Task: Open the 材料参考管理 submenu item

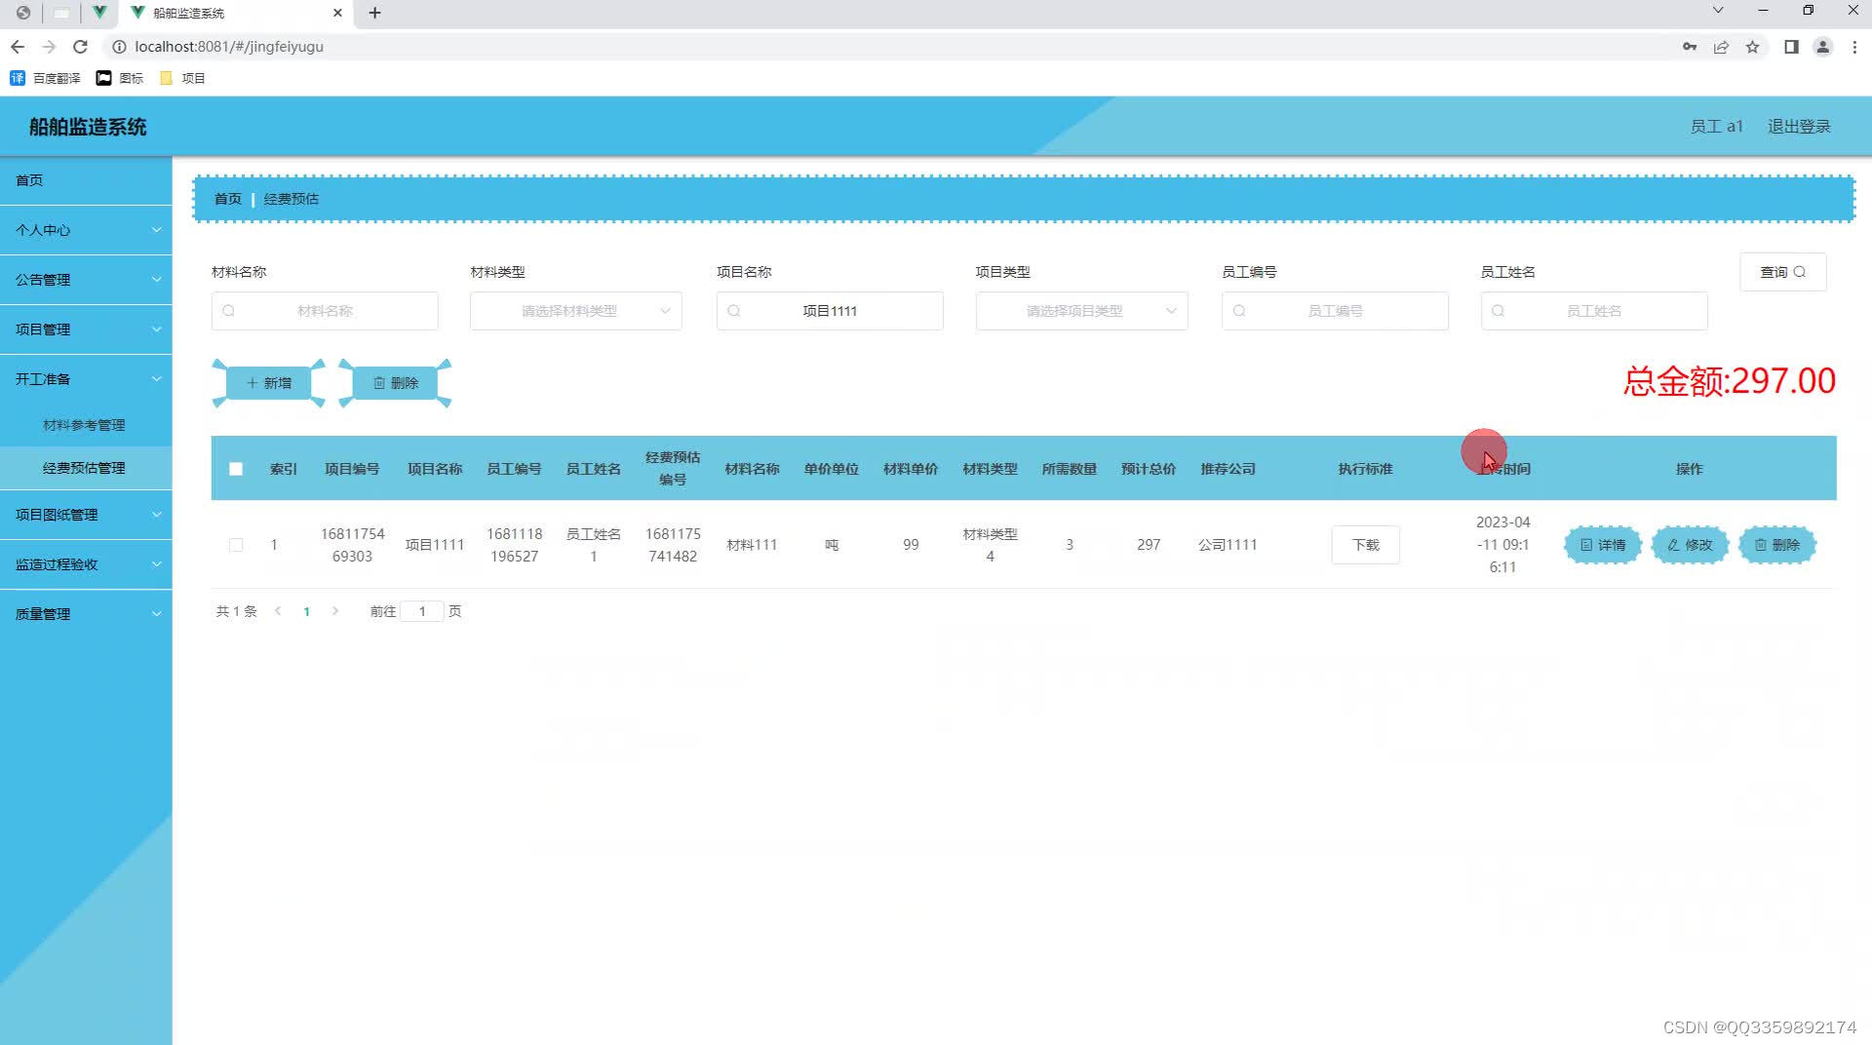Action: 84,425
